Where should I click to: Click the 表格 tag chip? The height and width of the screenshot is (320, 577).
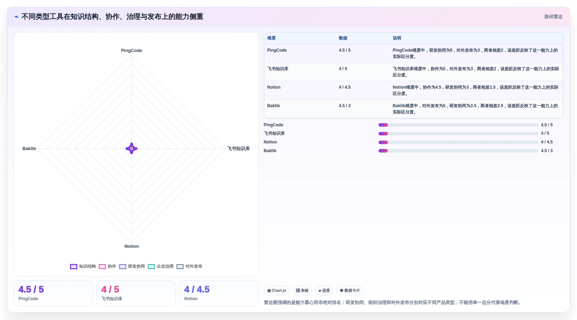(x=302, y=290)
